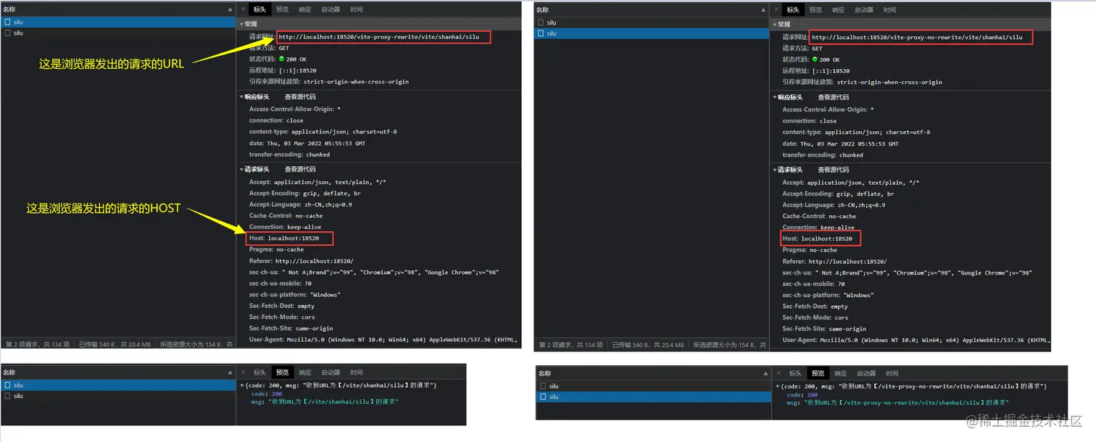Click green 200 OK status dot, vite-proxy-rewrite panel
This screenshot has height=442, width=1096.
pos(282,59)
